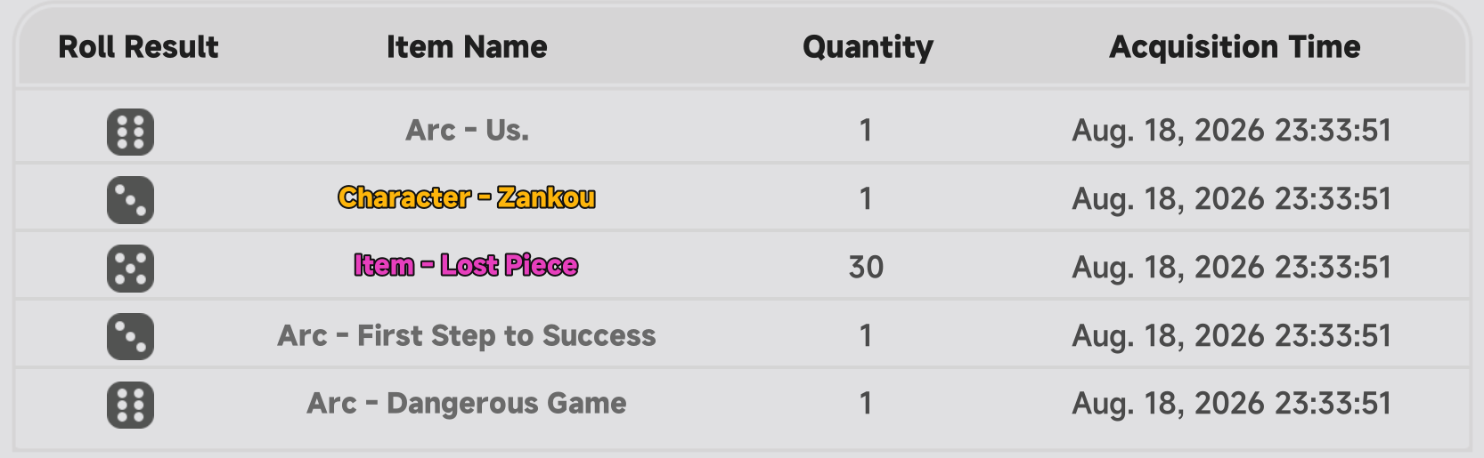
Task: Click the quantity 30 for Lost Piece
Action: 866,267
